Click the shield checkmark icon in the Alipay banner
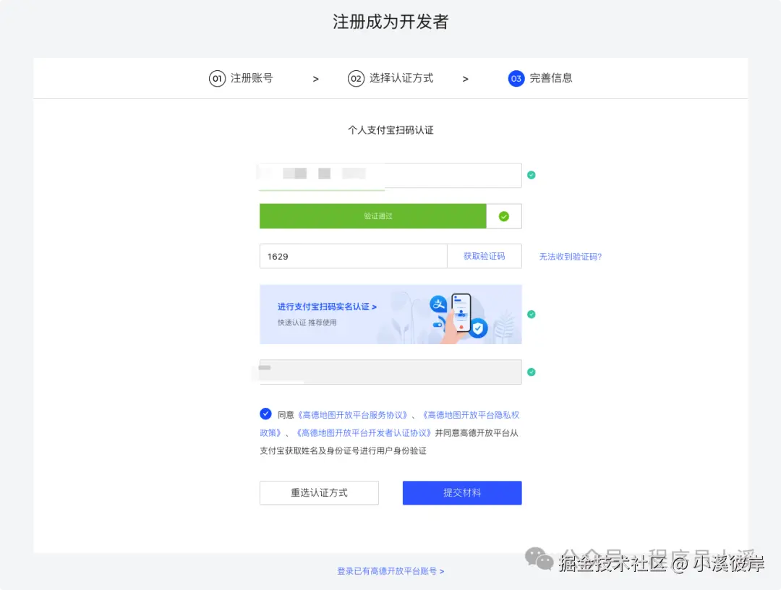This screenshot has height=590, width=781. 478,328
